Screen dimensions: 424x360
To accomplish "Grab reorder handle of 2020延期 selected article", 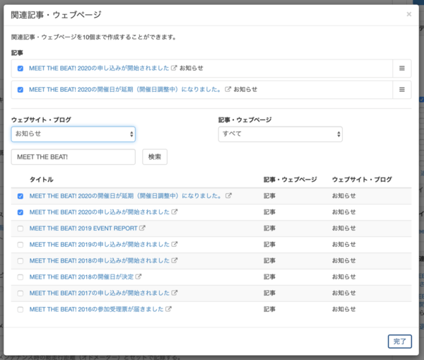I will click(x=402, y=89).
